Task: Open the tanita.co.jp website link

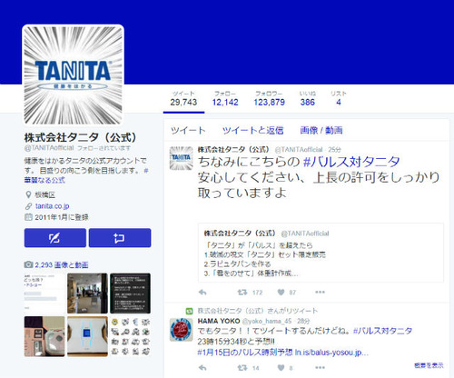Action: tap(52, 206)
